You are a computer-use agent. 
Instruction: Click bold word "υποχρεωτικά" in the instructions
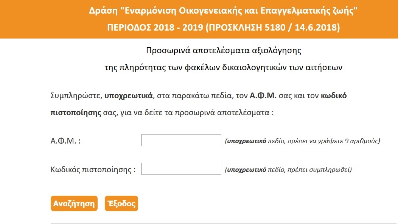pyautogui.click(x=129, y=96)
